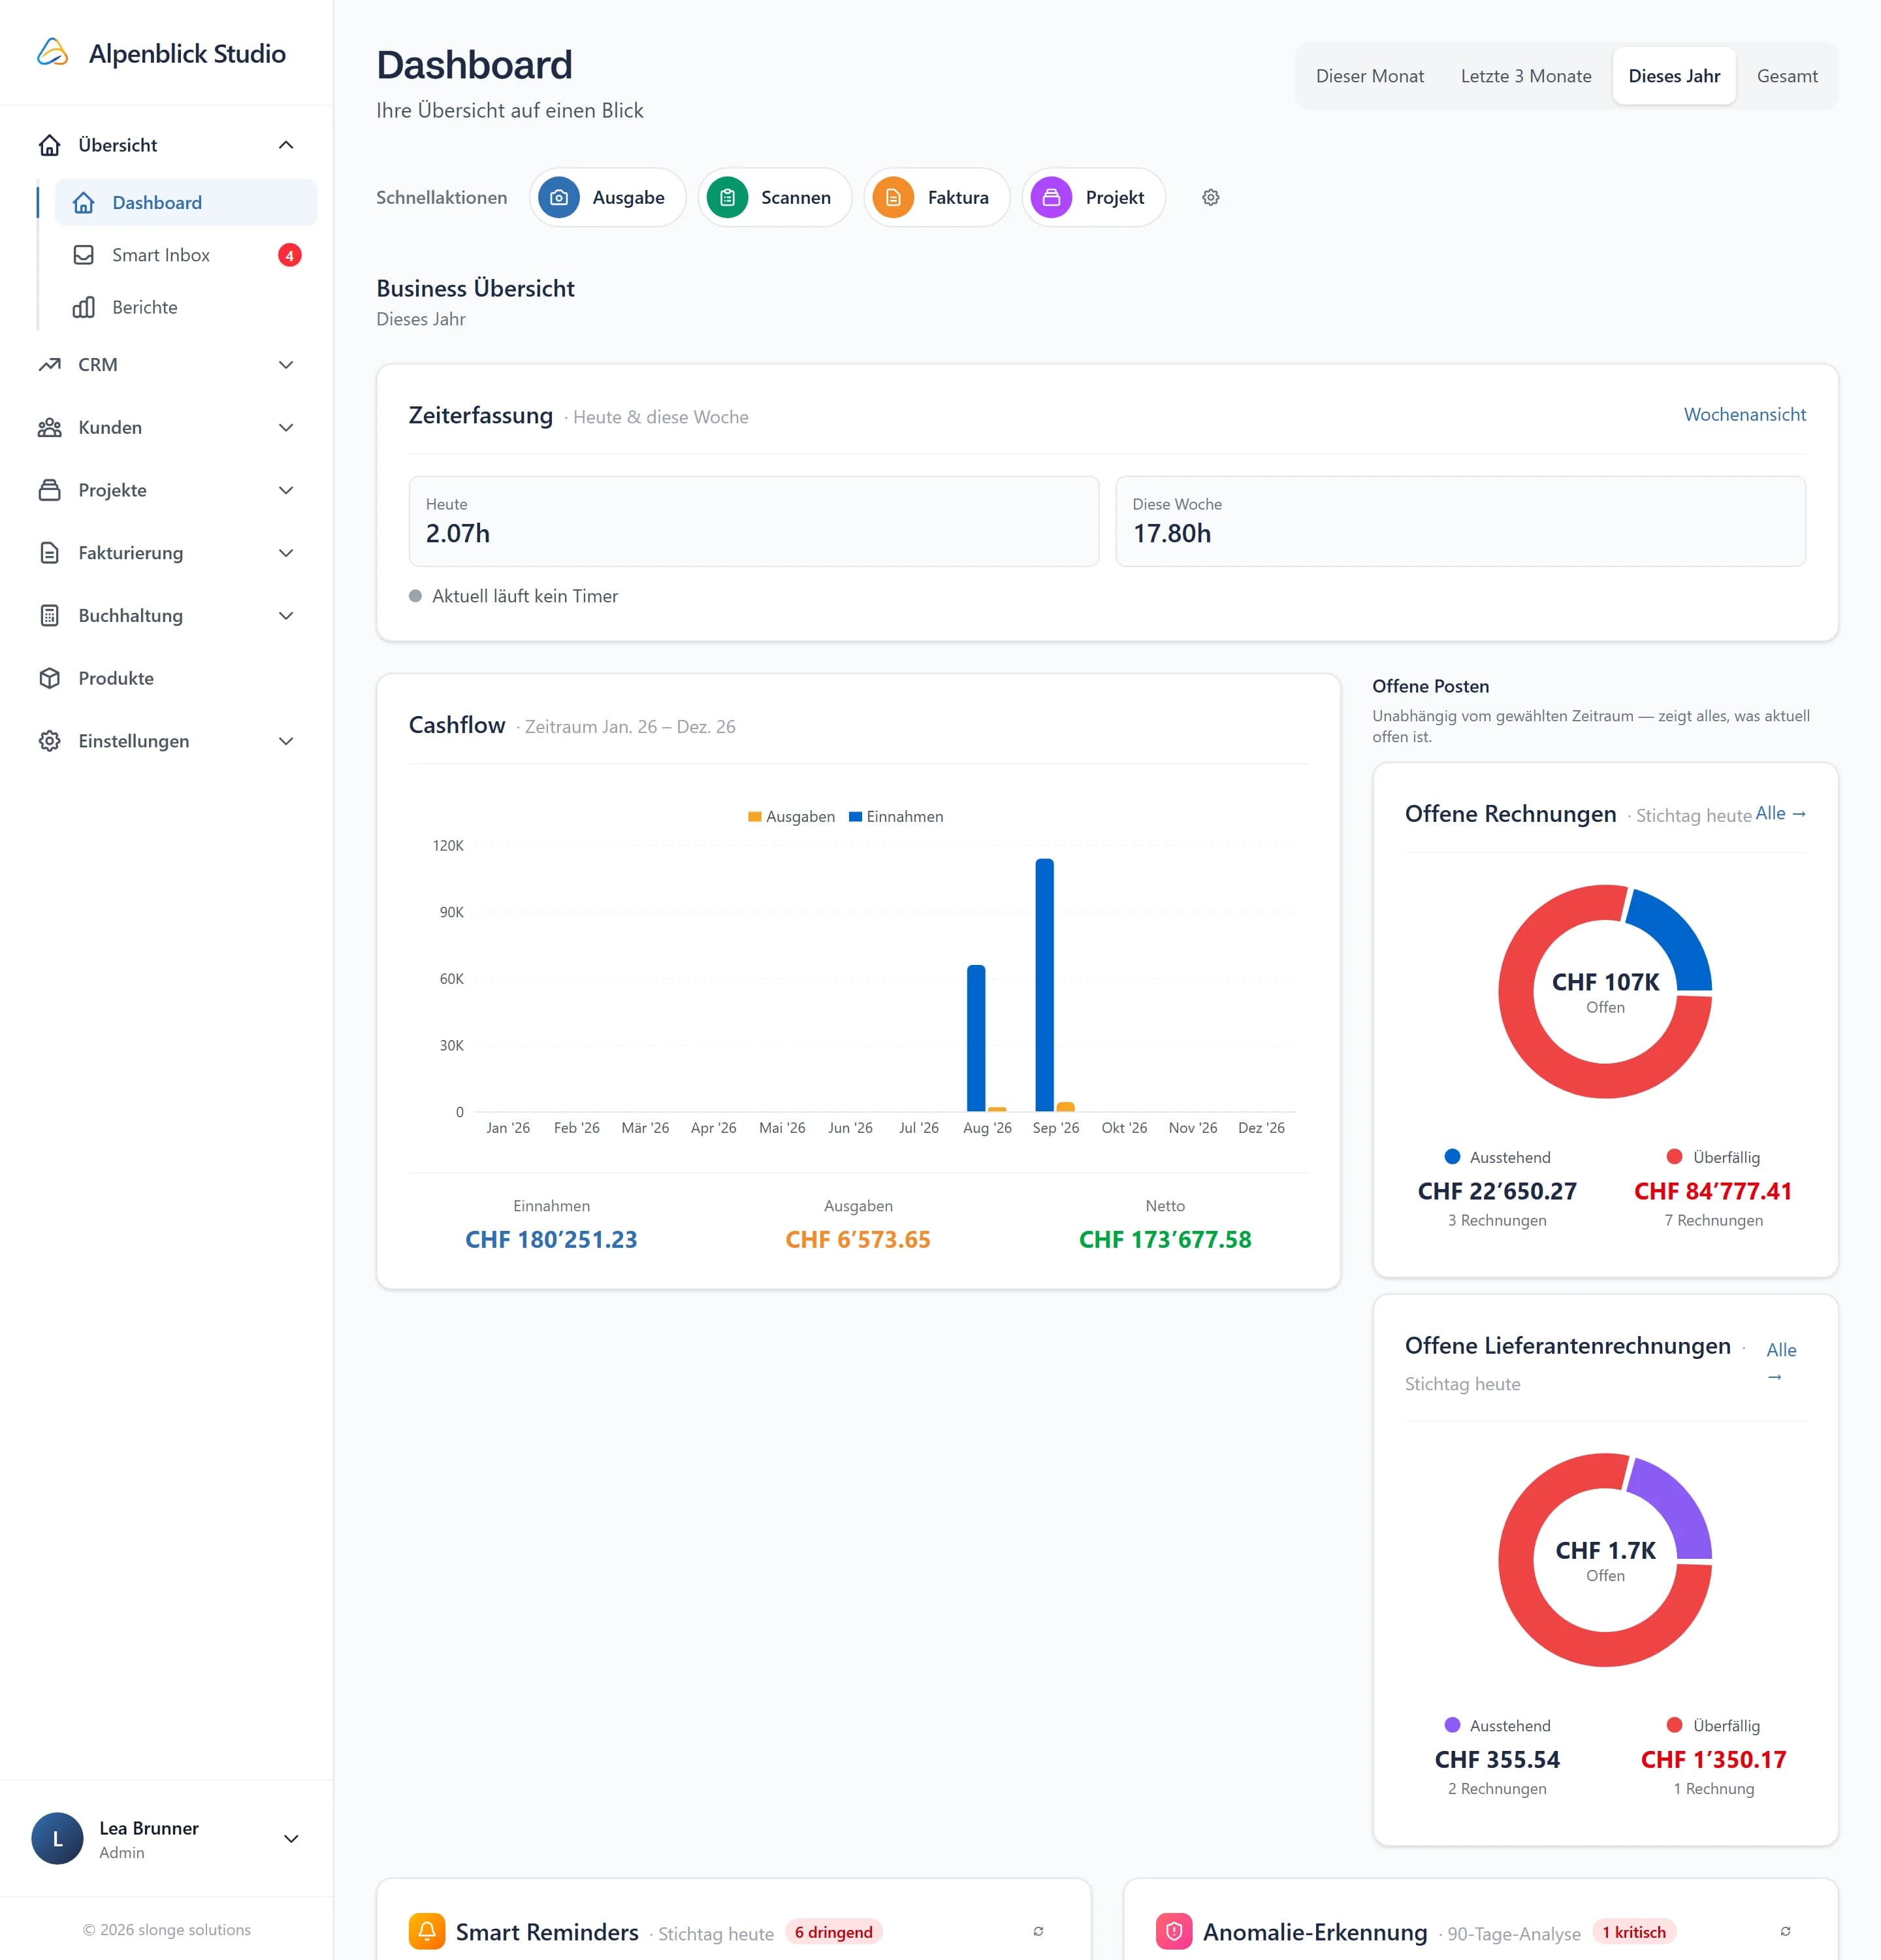
Task: Refresh the Anomalie-Erkennung card
Action: click(1785, 1931)
